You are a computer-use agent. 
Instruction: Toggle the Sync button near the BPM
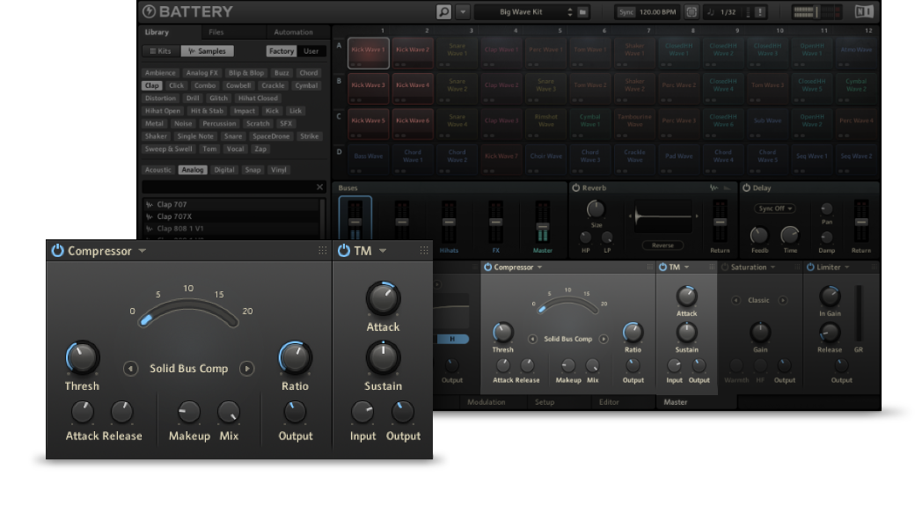click(x=626, y=11)
